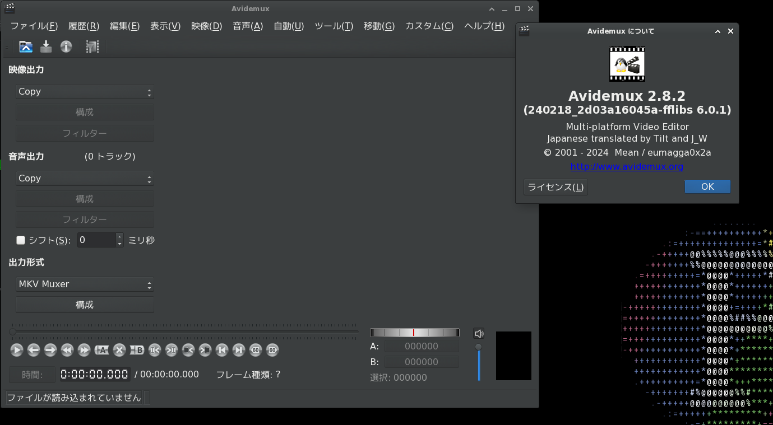Open the www.avidemux.org link
Image resolution: width=773 pixels, height=425 pixels.
coord(627,167)
